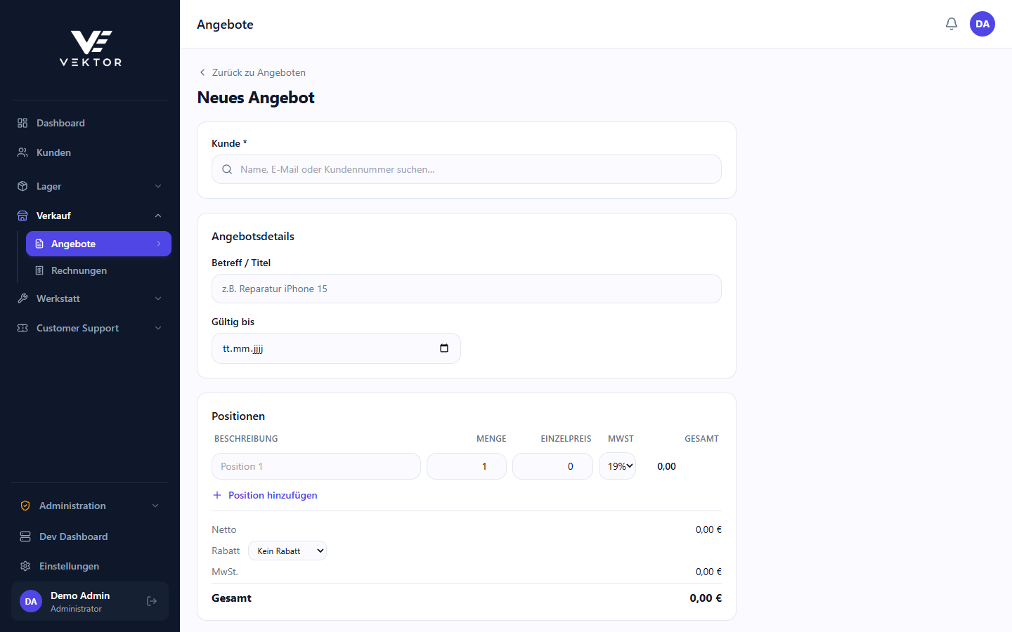
Task: Collapse the Verkauf sidebar section
Action: 90,216
